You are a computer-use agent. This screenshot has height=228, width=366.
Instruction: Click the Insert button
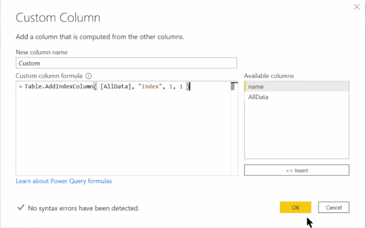tap(296, 170)
